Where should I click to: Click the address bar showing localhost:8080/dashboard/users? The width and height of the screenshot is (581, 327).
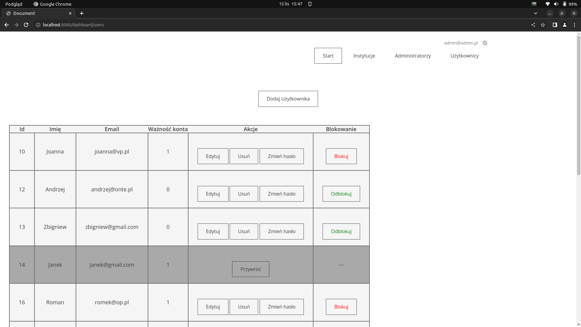point(73,25)
